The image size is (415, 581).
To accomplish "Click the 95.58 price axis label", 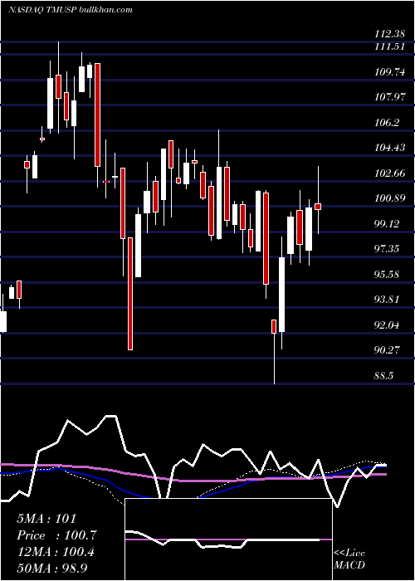I will (387, 274).
